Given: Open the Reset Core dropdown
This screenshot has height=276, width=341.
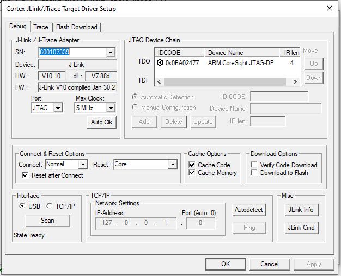Looking at the screenshot, I should pos(173,164).
